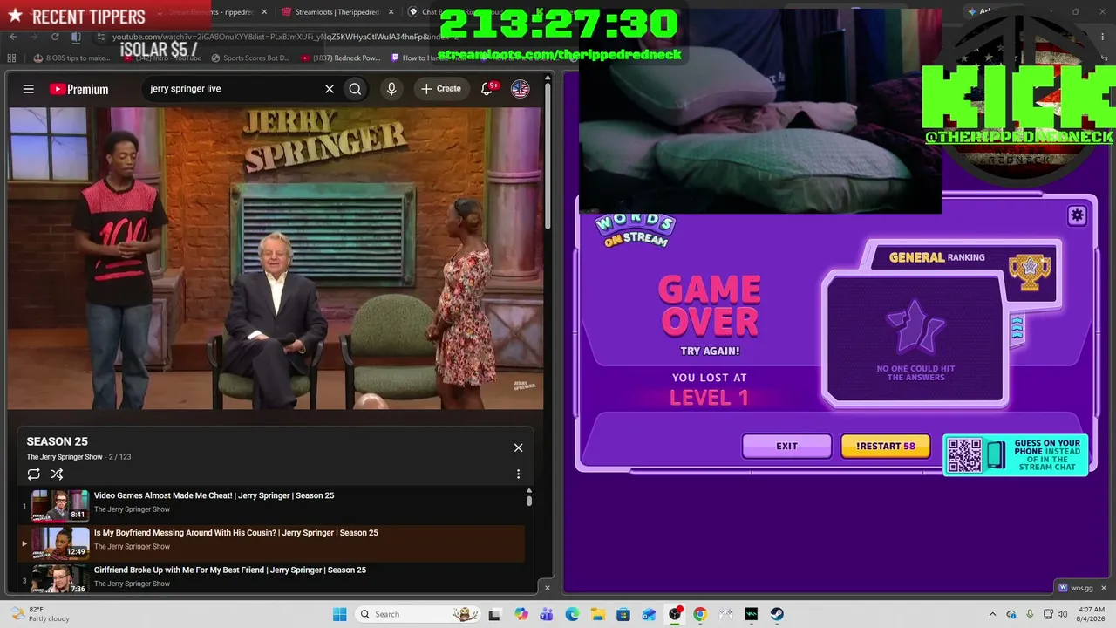
Task: Click the Words on Stream logo
Action: tap(636, 230)
